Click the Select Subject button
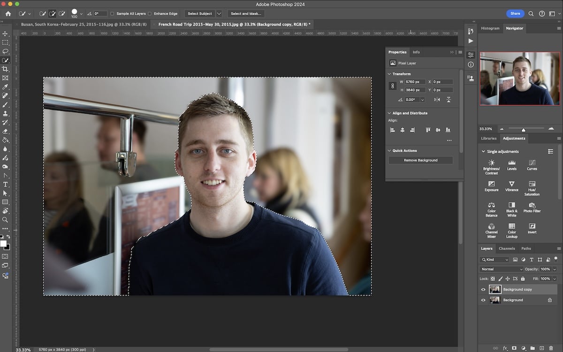The height and width of the screenshot is (352, 563). [200, 13]
